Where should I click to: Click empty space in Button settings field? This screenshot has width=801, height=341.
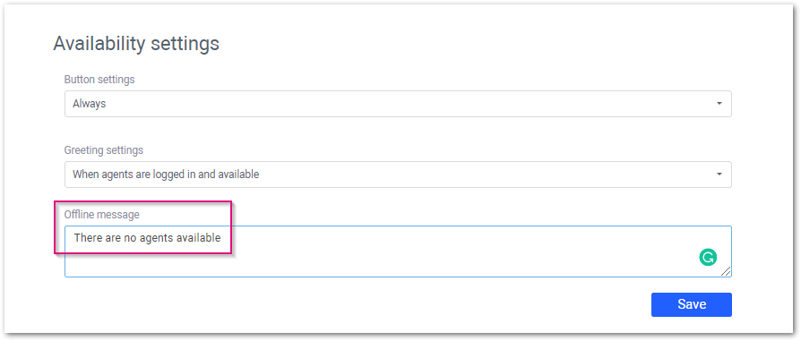tap(409, 104)
